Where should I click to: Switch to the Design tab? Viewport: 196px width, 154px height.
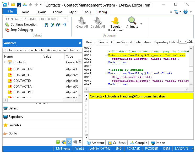(x=90, y=42)
